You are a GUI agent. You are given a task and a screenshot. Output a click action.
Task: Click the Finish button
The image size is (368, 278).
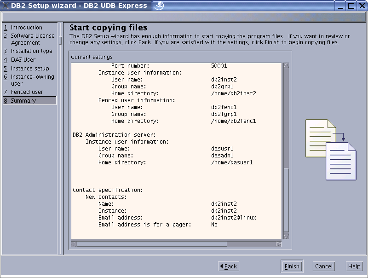tap(292, 266)
